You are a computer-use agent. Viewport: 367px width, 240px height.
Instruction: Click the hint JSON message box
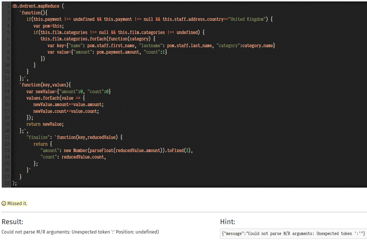[293, 234]
